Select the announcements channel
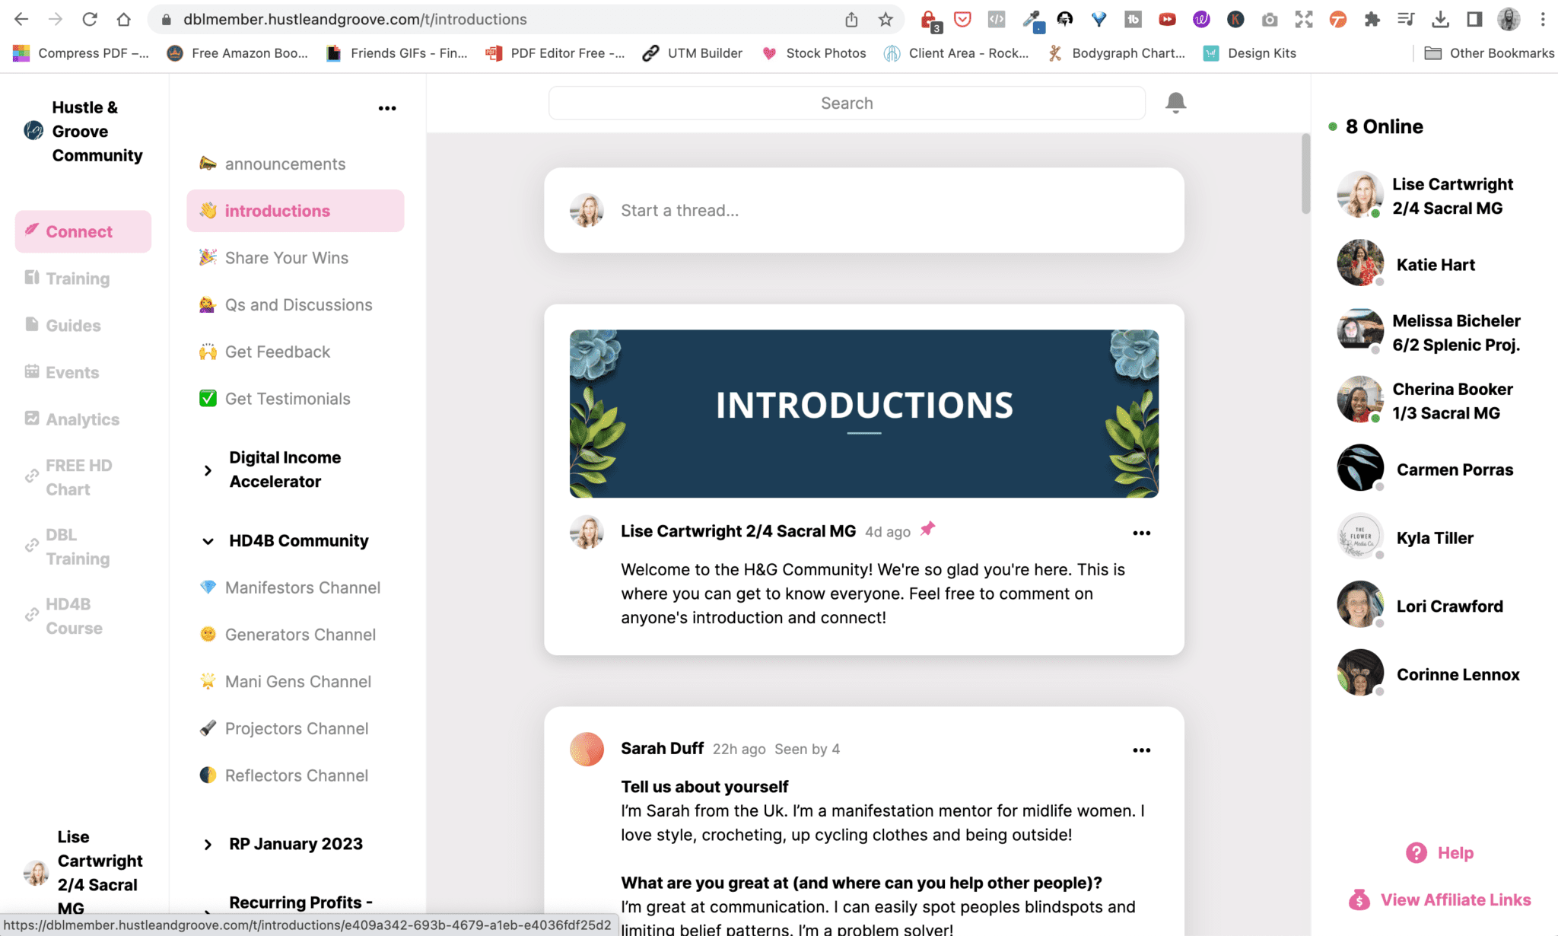This screenshot has height=936, width=1558. [x=295, y=164]
